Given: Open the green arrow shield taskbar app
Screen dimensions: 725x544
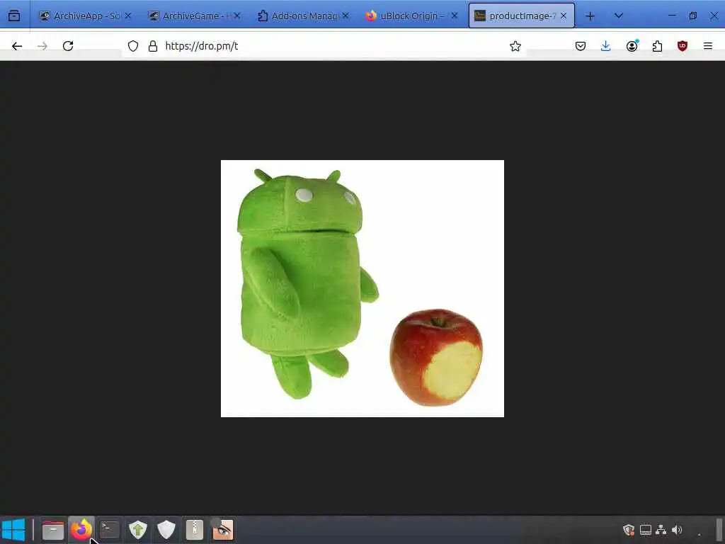Looking at the screenshot, I should click(138, 530).
